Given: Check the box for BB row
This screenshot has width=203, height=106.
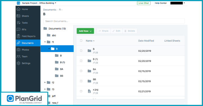Looking at the screenshot, I should pos(81,81).
